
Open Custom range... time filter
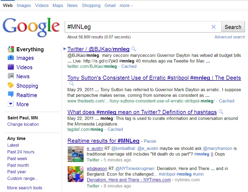click(23, 178)
